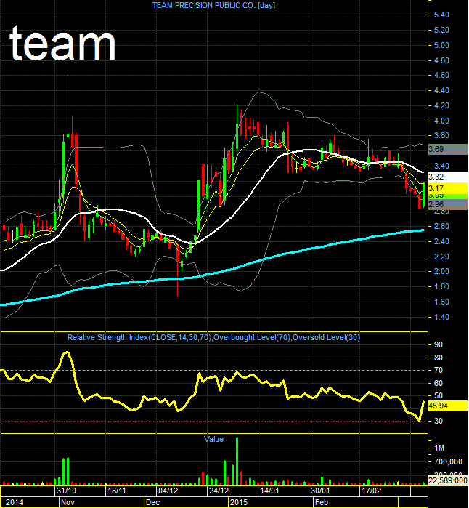Select the Feb month label on timeline
The height and width of the screenshot is (508, 469).
pyautogui.click(x=322, y=502)
